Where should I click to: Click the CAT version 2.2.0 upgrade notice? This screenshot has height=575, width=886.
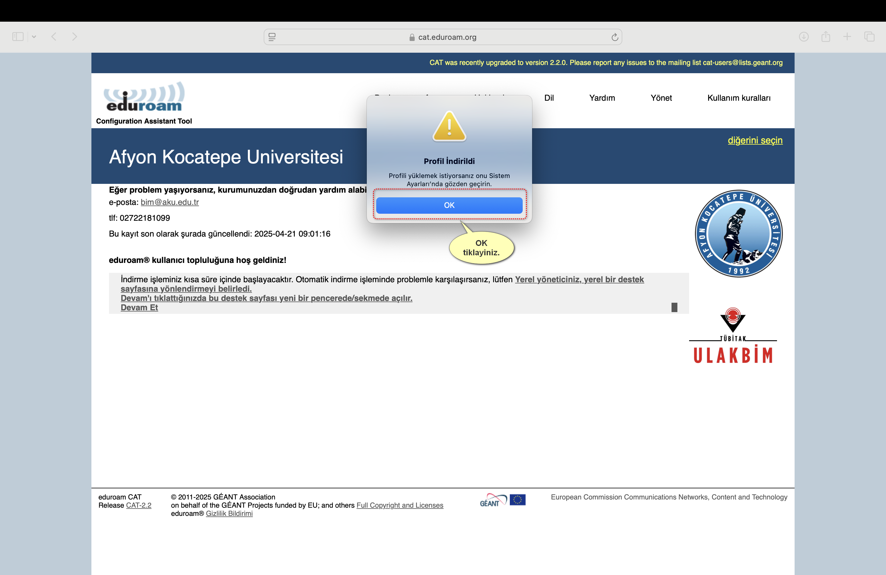606,62
